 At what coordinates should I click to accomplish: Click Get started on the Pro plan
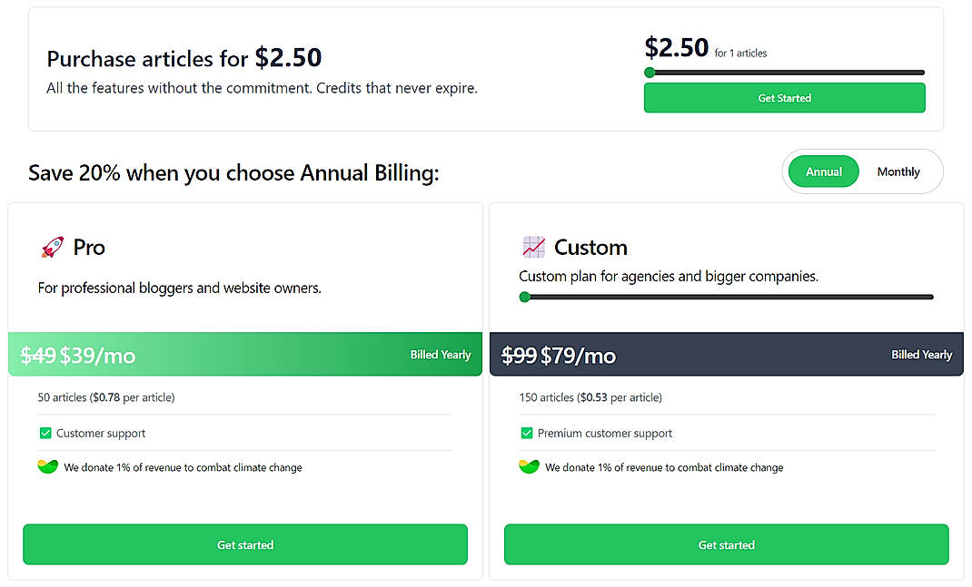tap(245, 544)
